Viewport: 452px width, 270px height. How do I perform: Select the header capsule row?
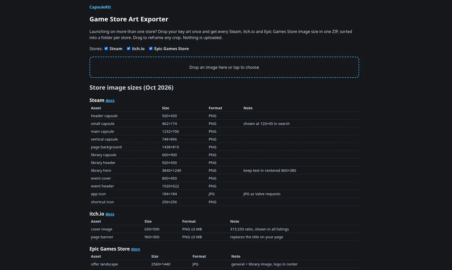tap(224, 116)
